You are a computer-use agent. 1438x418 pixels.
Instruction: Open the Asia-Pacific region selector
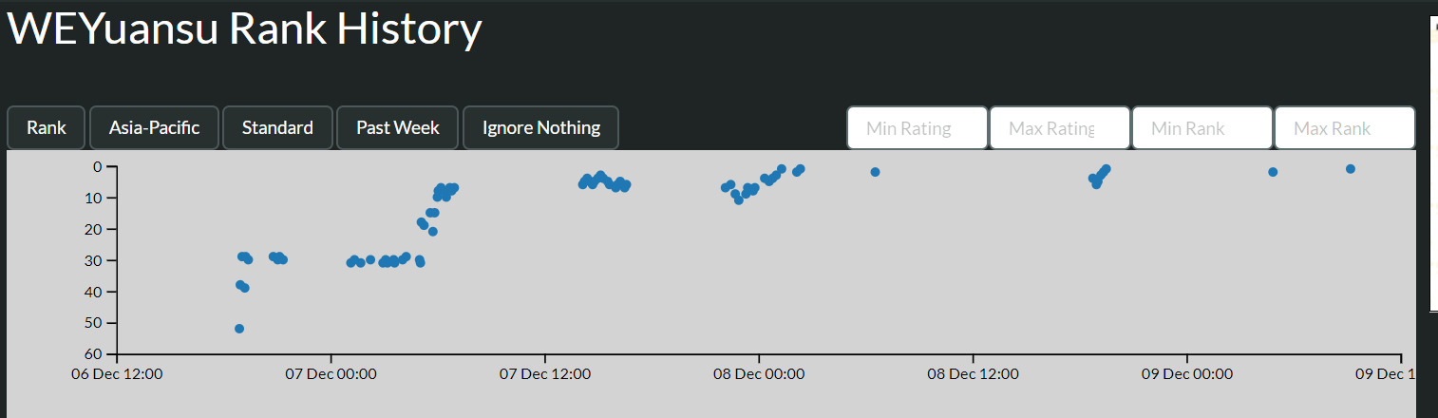click(154, 127)
